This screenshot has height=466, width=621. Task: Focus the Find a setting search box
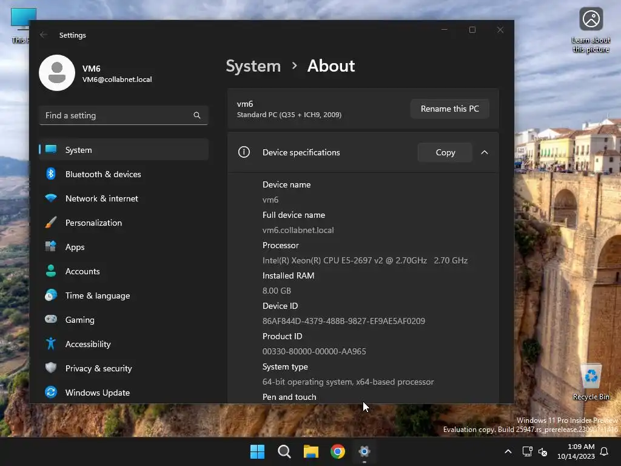[124, 115]
